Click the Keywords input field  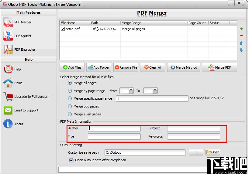(194, 137)
